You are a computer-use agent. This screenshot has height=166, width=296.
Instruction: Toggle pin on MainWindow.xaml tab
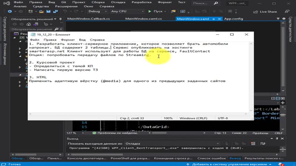[x=214, y=19]
